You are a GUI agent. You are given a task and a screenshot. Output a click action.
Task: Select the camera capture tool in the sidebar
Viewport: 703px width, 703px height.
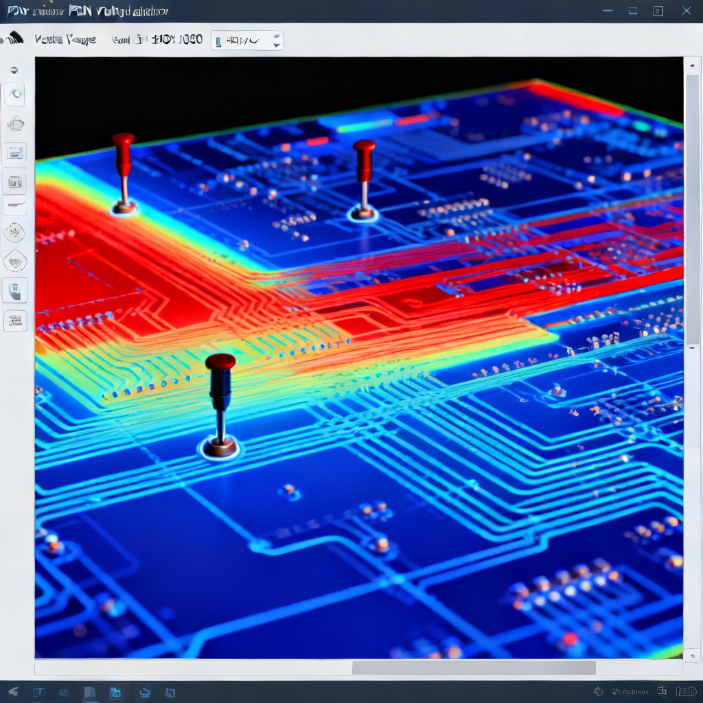[x=15, y=183]
